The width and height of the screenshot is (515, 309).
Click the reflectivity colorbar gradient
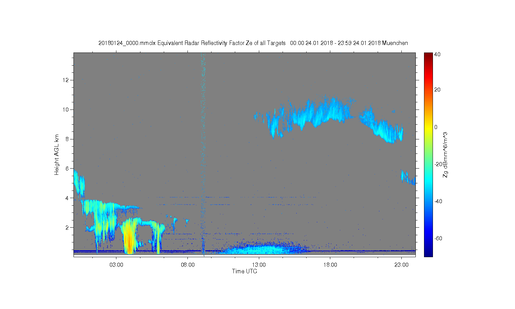[x=428, y=154]
